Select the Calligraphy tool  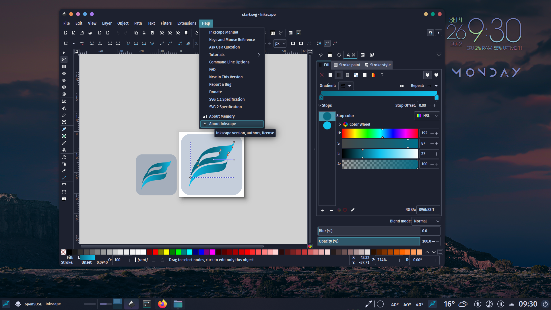64,115
